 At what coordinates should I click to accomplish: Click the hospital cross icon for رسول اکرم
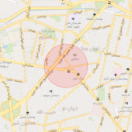click(x=115, y=75)
